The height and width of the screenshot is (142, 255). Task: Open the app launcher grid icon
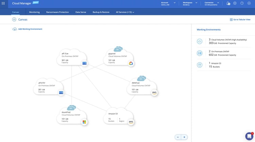3,3
